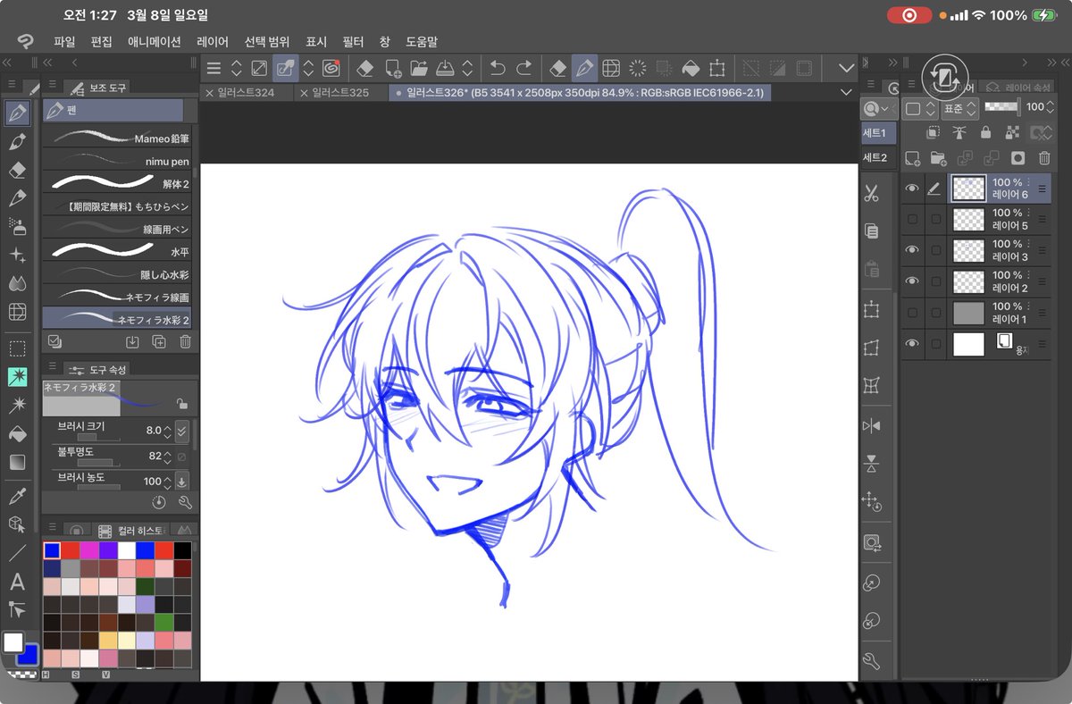The width and height of the screenshot is (1072, 704).
Task: Select the Gradient tool in left toolbar
Action: tap(17, 463)
